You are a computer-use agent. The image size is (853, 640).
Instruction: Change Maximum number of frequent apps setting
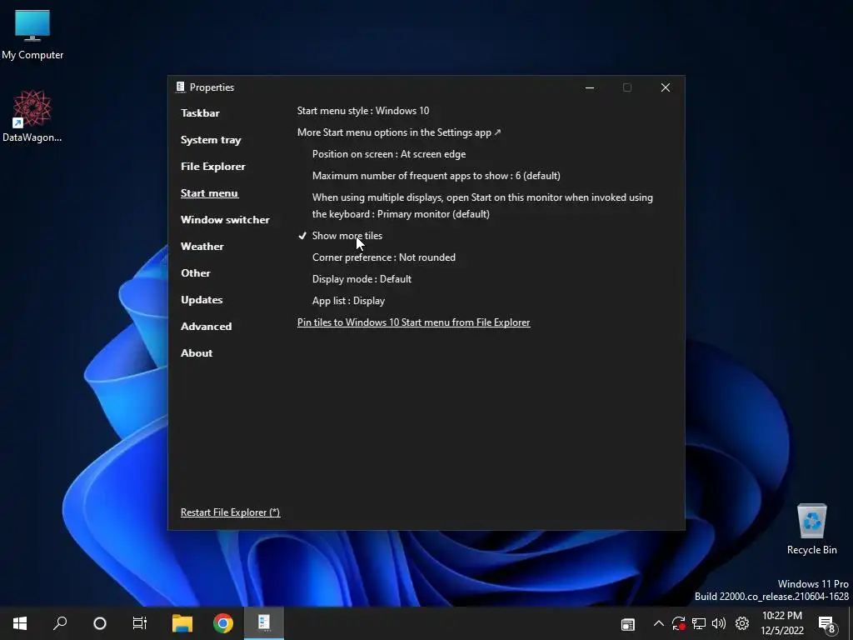[x=436, y=176]
